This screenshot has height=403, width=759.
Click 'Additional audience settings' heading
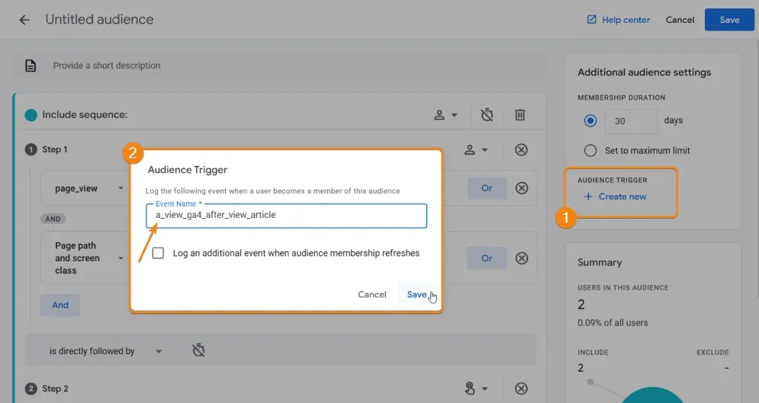point(644,72)
